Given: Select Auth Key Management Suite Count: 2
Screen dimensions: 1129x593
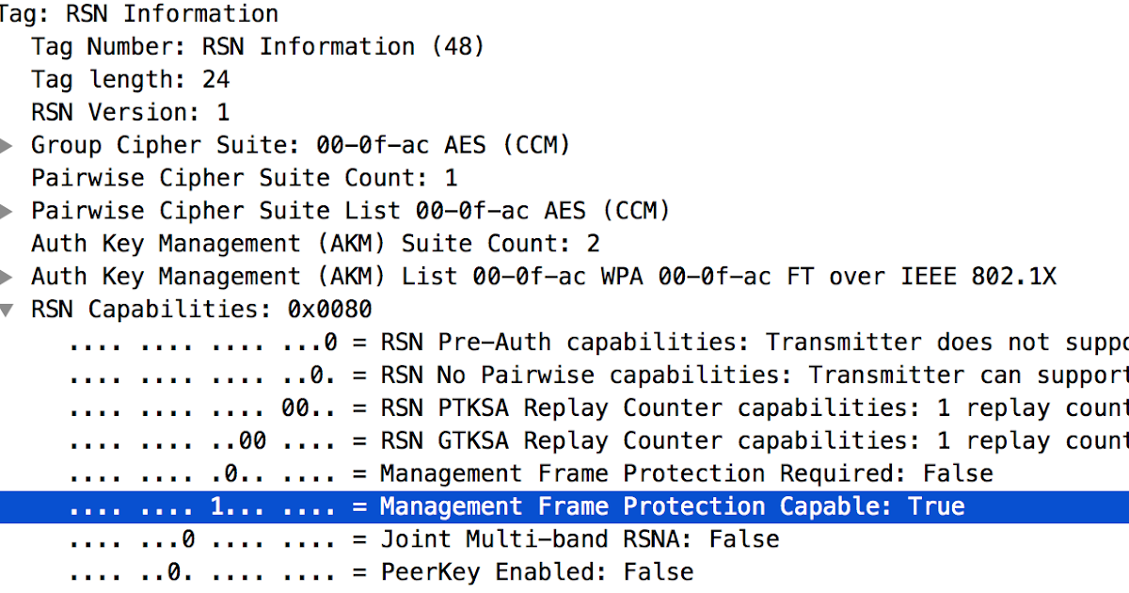Looking at the screenshot, I should click(315, 244).
